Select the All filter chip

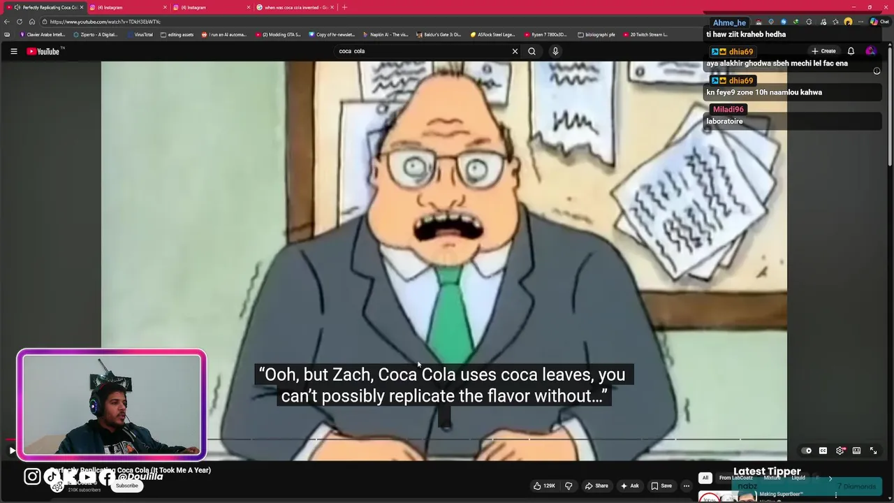[x=705, y=478]
